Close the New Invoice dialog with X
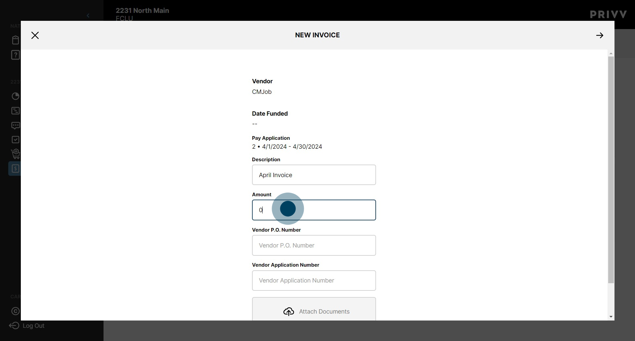 35,35
